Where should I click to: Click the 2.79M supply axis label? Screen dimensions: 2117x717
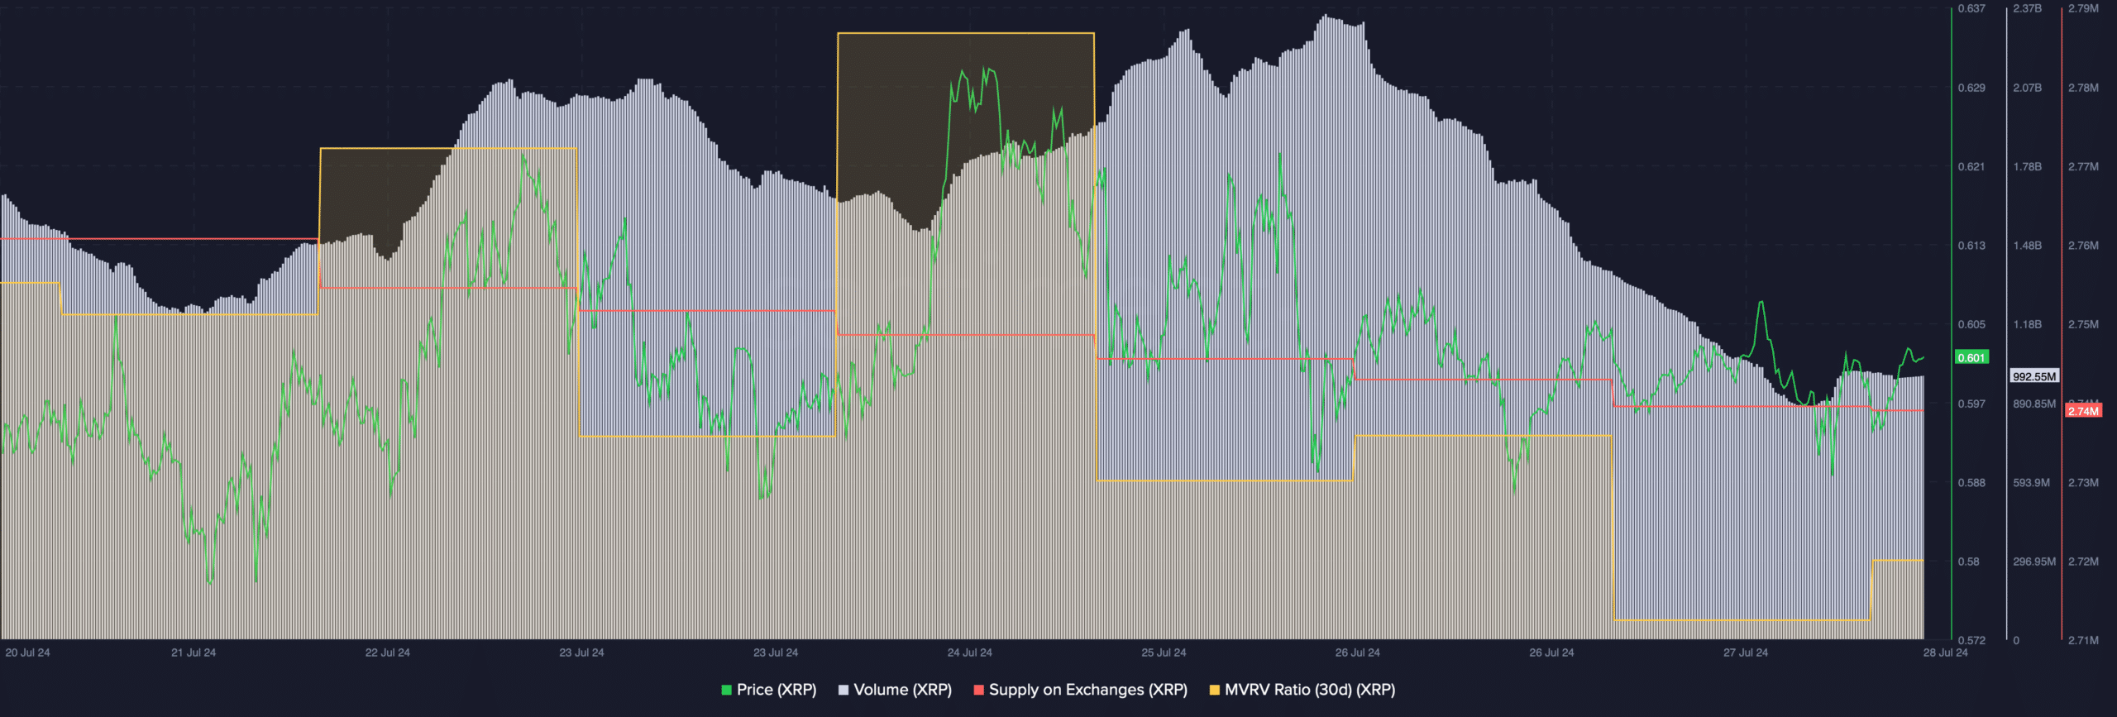[x=2083, y=8]
